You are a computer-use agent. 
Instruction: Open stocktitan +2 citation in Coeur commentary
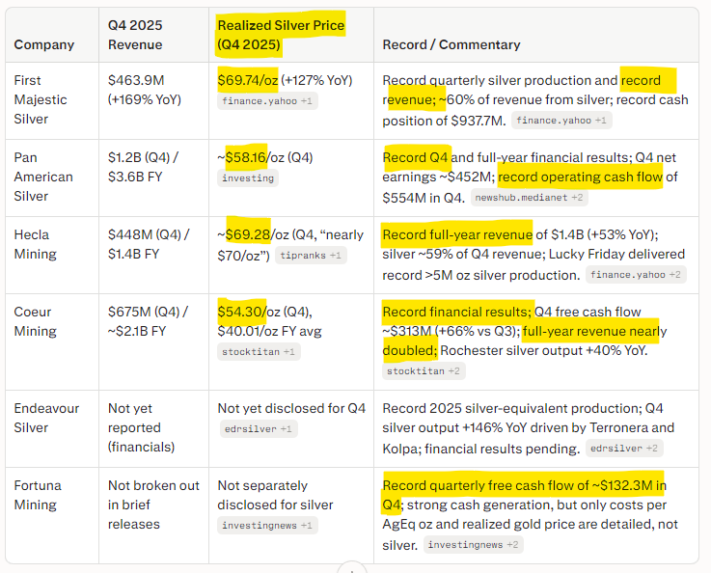[421, 371]
